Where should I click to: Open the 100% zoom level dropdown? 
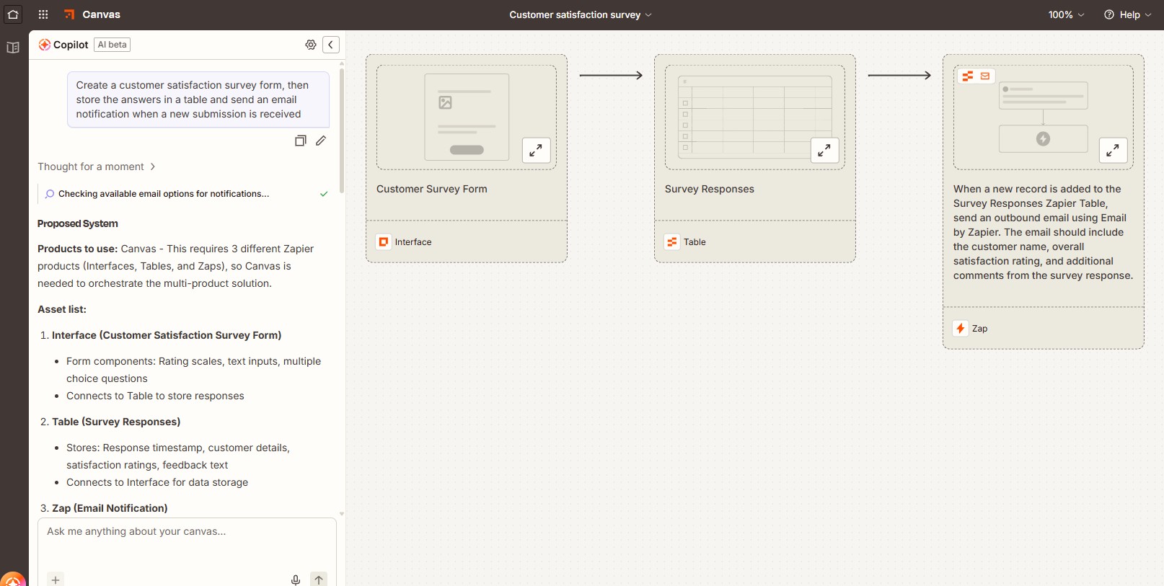[1066, 14]
